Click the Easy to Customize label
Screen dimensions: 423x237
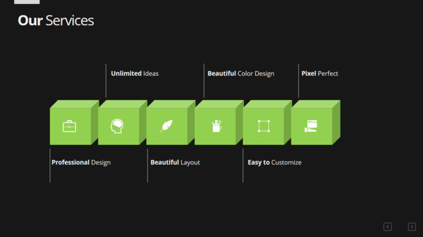(x=275, y=163)
